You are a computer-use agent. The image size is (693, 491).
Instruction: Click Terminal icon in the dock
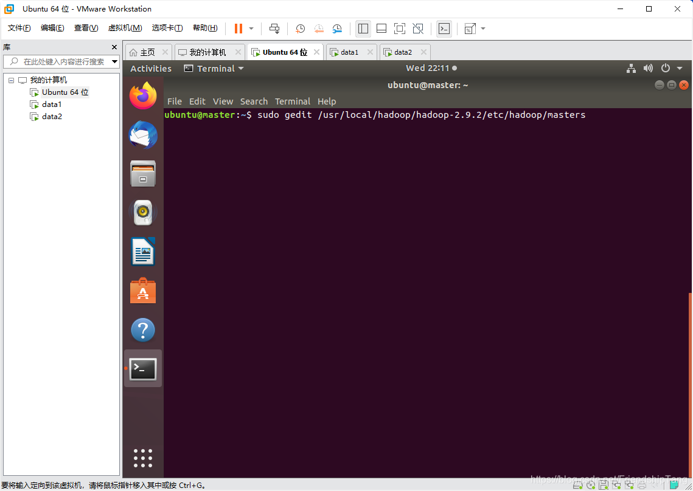tap(143, 369)
